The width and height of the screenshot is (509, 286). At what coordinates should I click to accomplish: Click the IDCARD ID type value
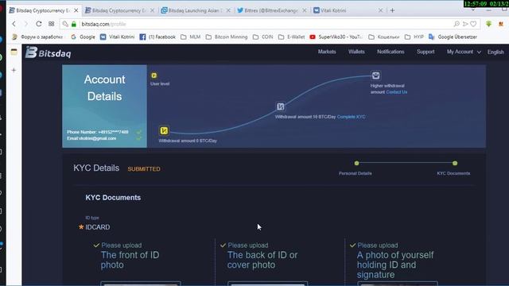[x=97, y=227]
